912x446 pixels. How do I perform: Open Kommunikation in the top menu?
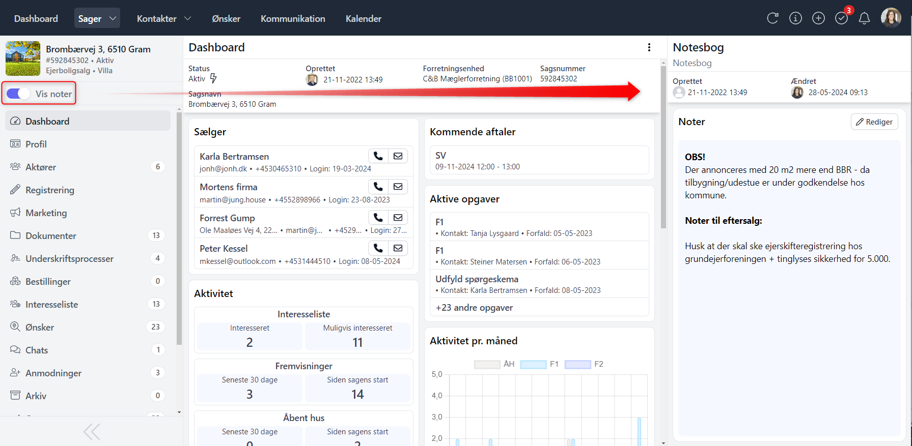coord(293,18)
